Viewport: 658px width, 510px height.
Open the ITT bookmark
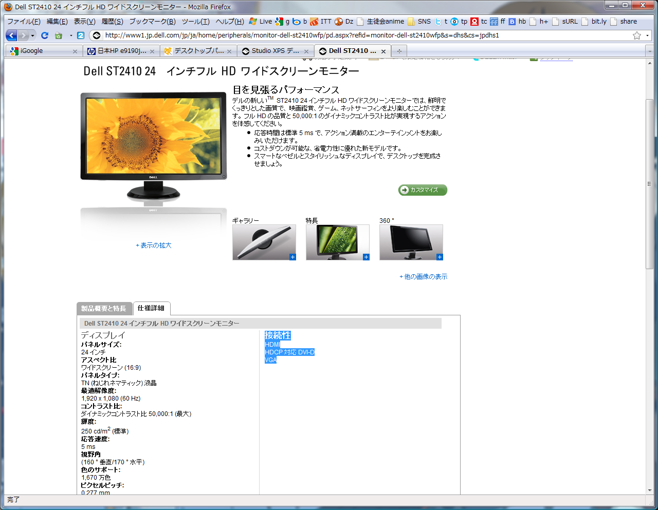coord(321,22)
